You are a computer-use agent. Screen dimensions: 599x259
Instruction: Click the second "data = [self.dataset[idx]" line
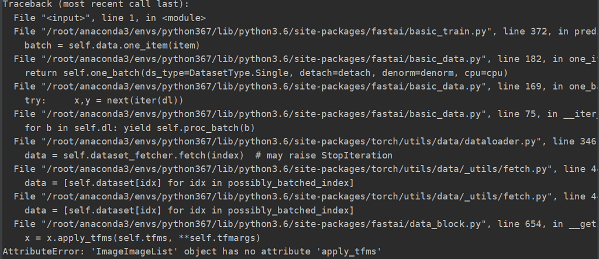[189, 210]
